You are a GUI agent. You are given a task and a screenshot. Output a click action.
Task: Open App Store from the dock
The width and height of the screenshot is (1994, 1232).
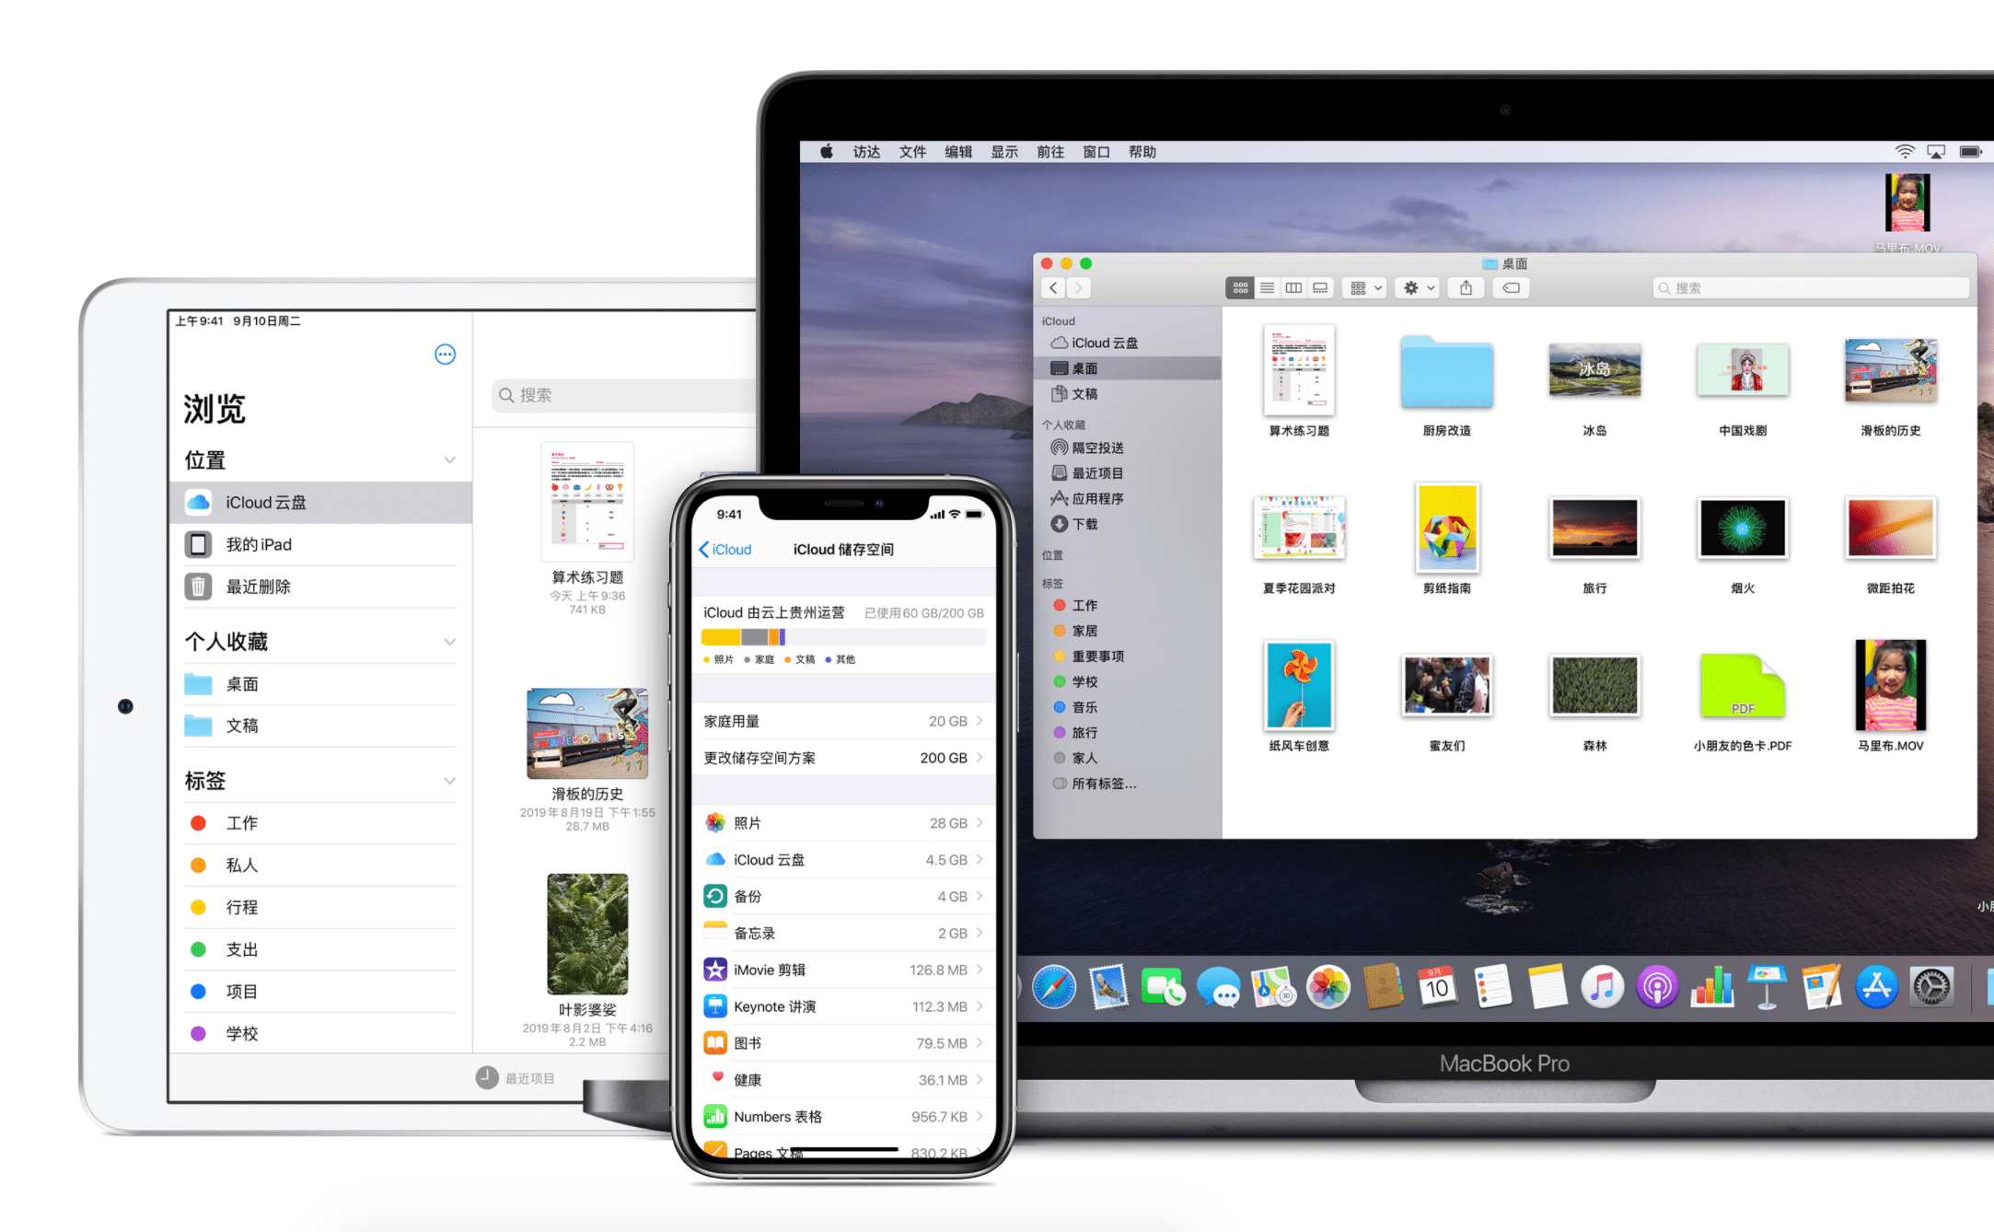[x=1877, y=988]
